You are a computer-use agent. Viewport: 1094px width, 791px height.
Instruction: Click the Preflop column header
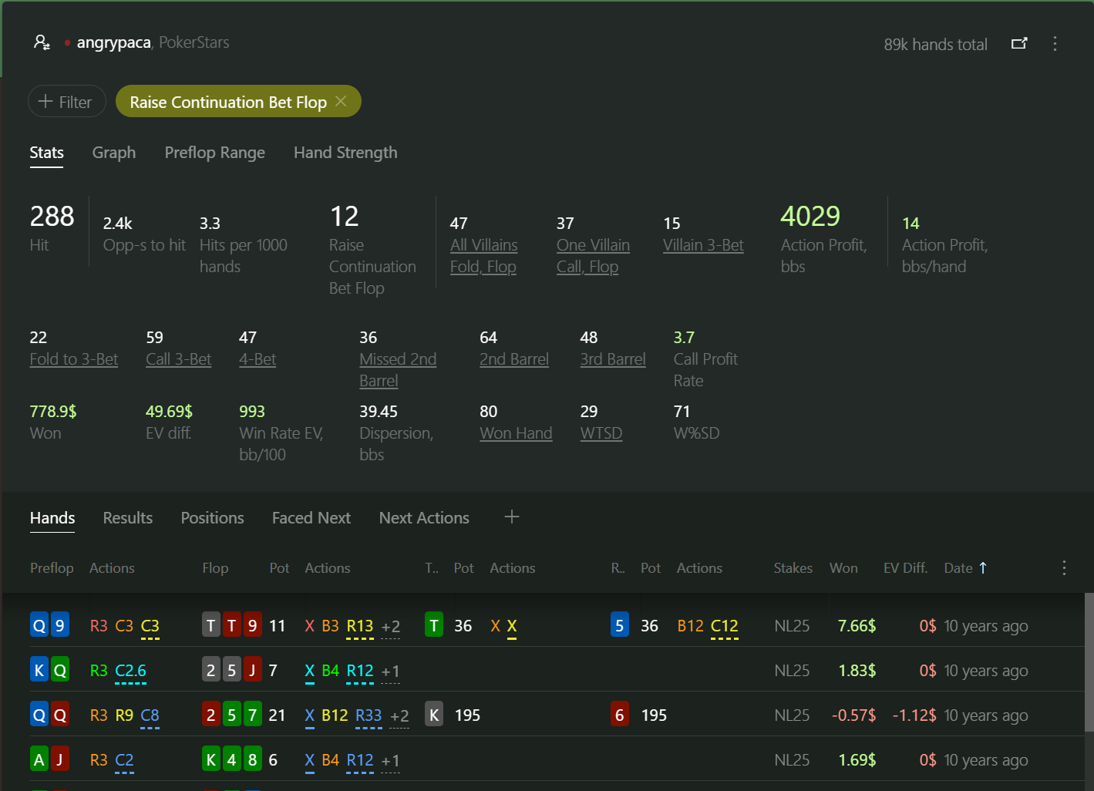point(52,568)
